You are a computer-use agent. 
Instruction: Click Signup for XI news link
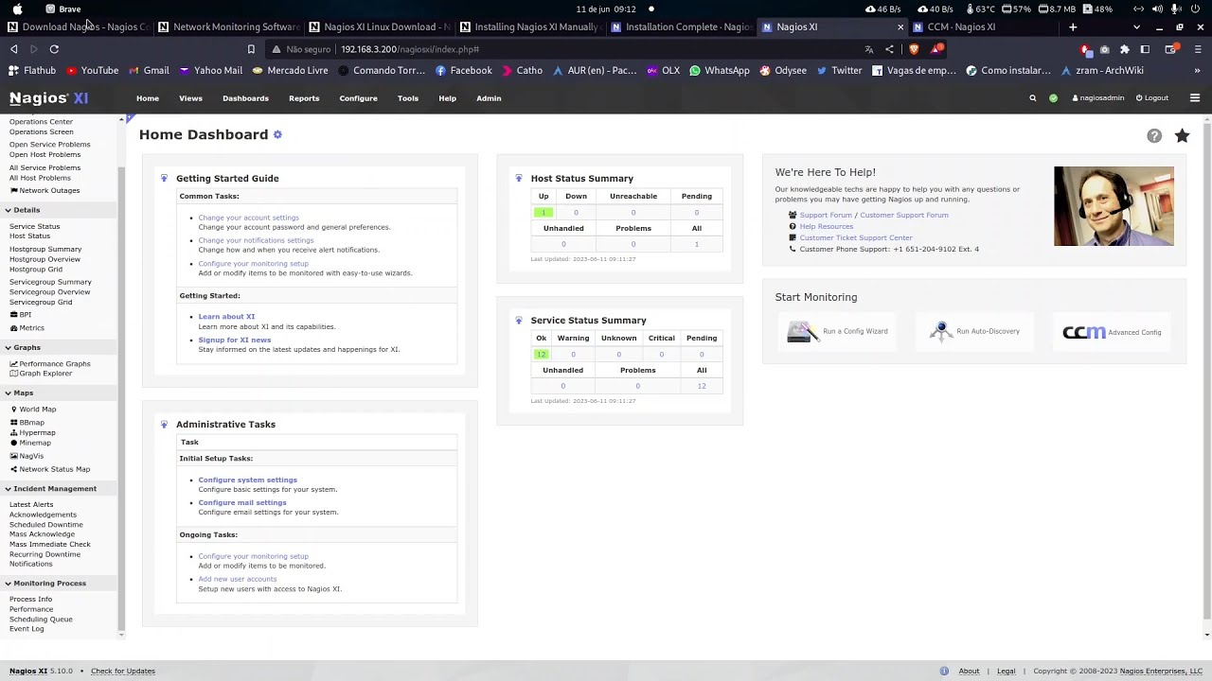pos(234,340)
